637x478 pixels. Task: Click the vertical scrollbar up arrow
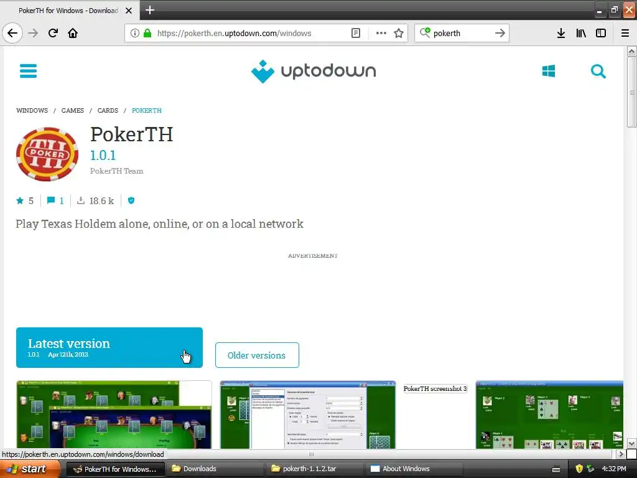pos(631,51)
